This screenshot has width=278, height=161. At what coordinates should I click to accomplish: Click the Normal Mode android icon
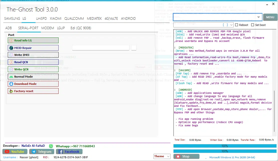point(11,77)
